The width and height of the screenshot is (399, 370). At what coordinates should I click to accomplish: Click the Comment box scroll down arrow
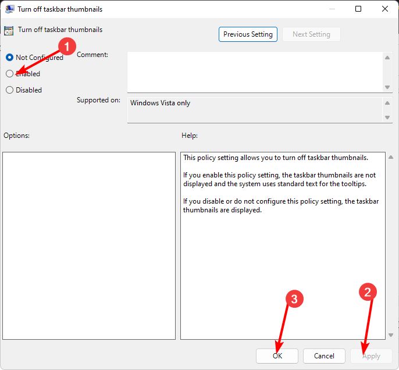[387, 87]
